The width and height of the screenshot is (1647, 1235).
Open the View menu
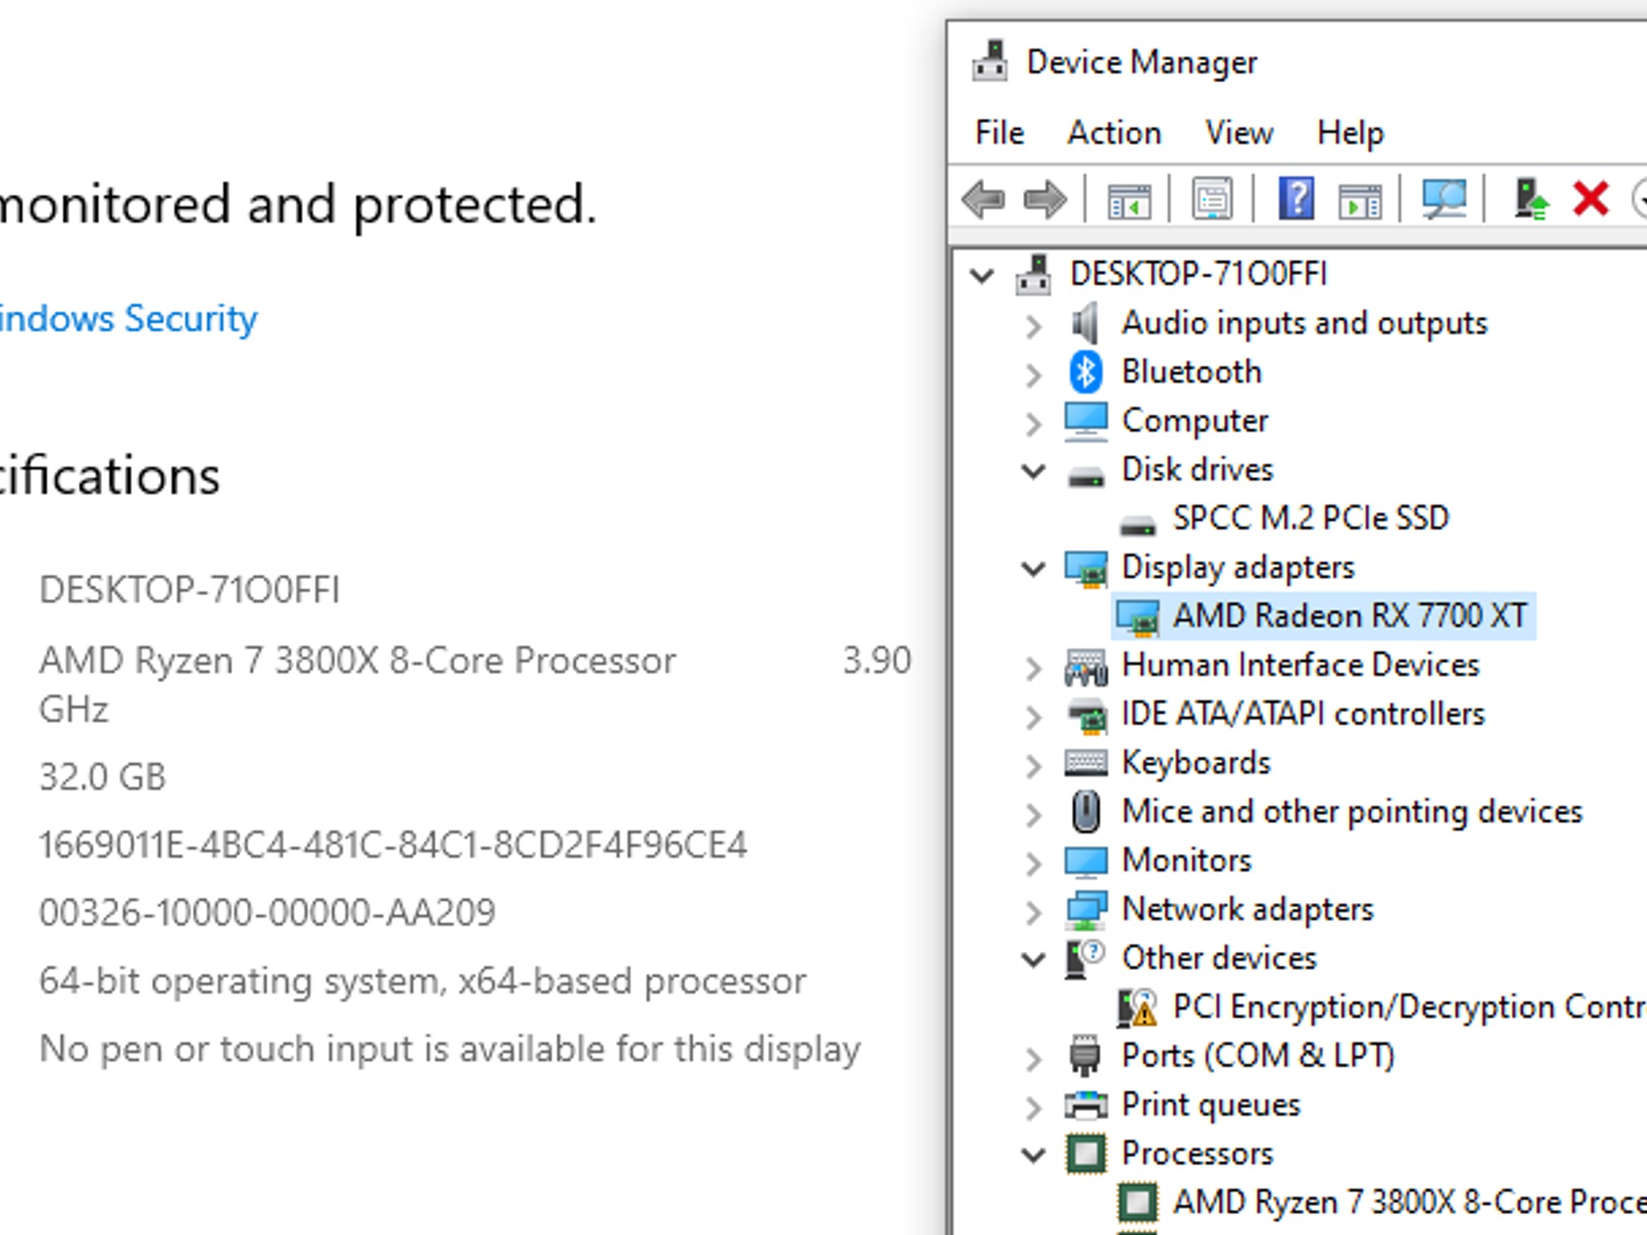[1238, 133]
